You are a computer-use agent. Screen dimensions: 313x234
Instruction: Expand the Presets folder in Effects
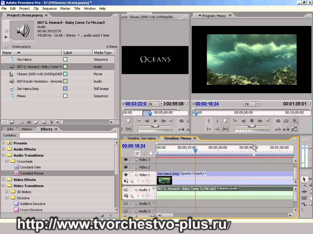(3, 143)
